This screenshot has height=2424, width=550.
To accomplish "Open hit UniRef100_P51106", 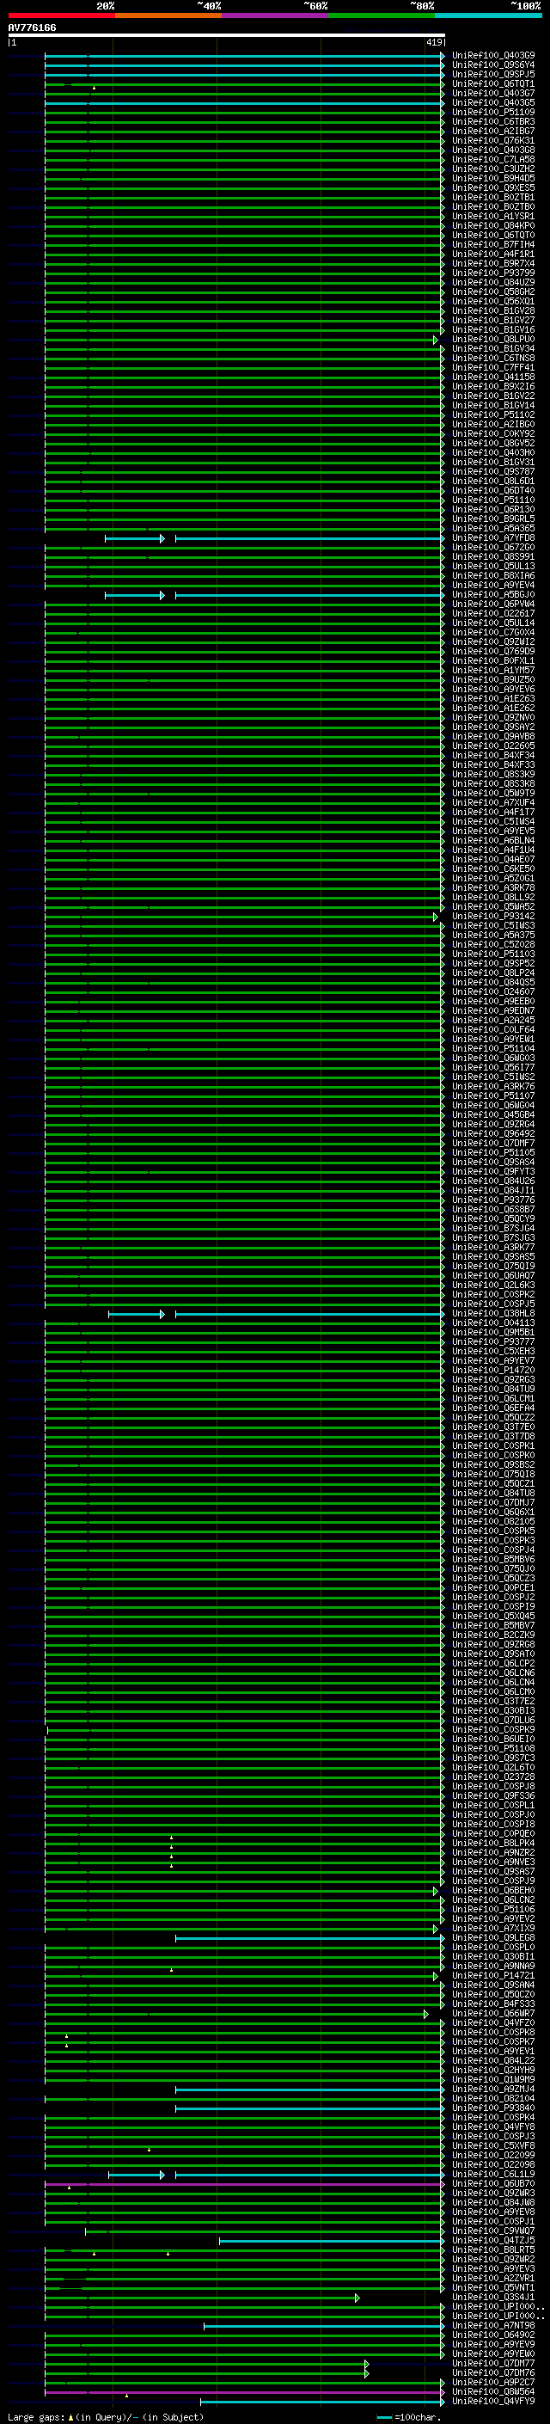I will click(x=493, y=1910).
